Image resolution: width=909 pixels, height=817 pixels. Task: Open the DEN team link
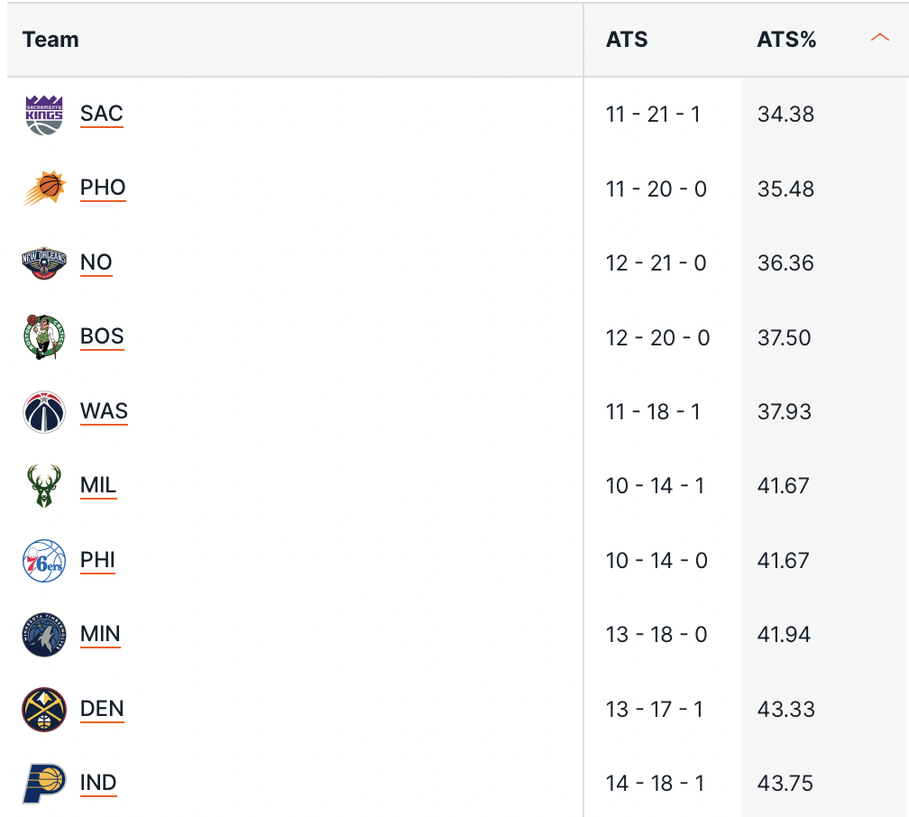pyautogui.click(x=102, y=709)
